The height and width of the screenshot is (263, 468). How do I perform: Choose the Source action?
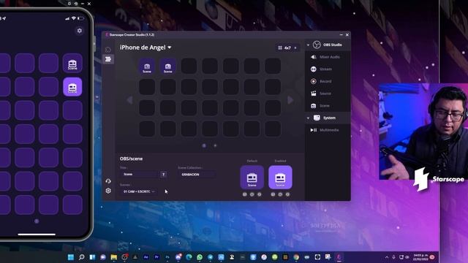(x=328, y=94)
